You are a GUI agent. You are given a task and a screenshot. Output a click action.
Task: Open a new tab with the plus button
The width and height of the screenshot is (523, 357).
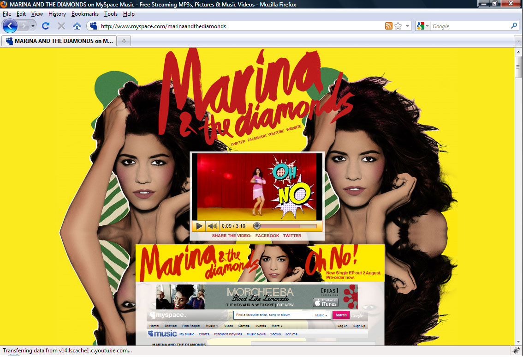point(124,41)
